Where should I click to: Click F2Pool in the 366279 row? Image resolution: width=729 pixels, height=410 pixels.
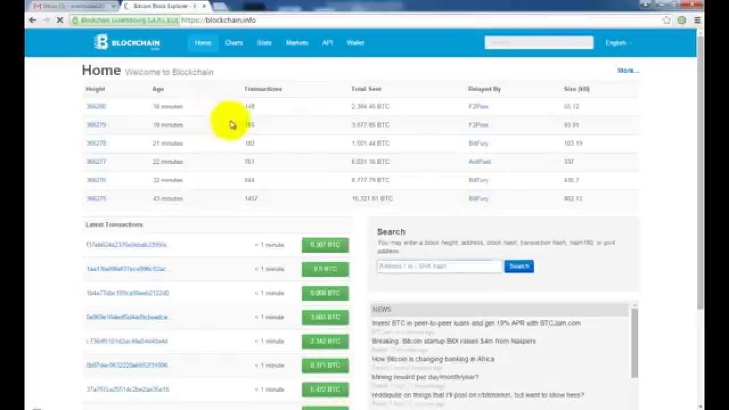pos(478,125)
